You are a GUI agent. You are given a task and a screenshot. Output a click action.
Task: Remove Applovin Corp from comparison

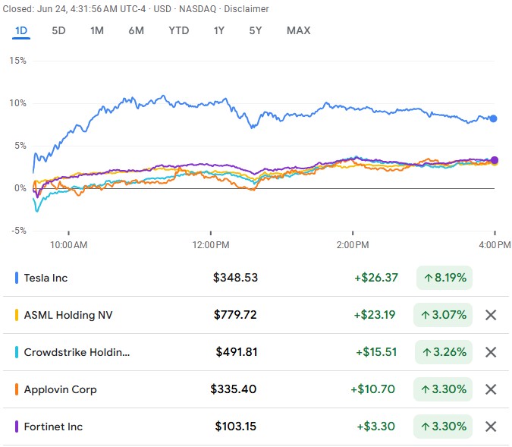click(491, 389)
